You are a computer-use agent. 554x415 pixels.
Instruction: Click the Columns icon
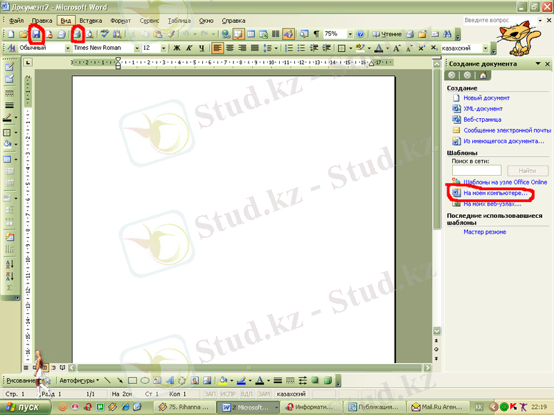(x=276, y=34)
